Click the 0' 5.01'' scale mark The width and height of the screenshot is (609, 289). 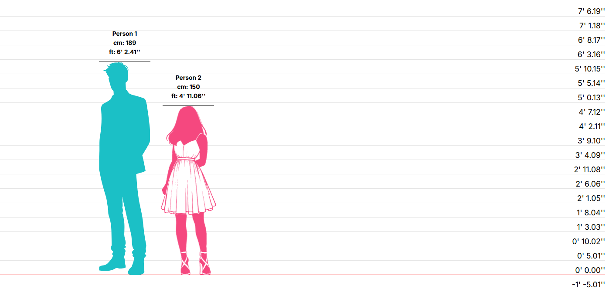pyautogui.click(x=592, y=256)
